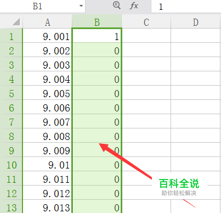This screenshot has width=221, height=213.
Task: Click the Name Box showing B1
Action: [43, 6]
